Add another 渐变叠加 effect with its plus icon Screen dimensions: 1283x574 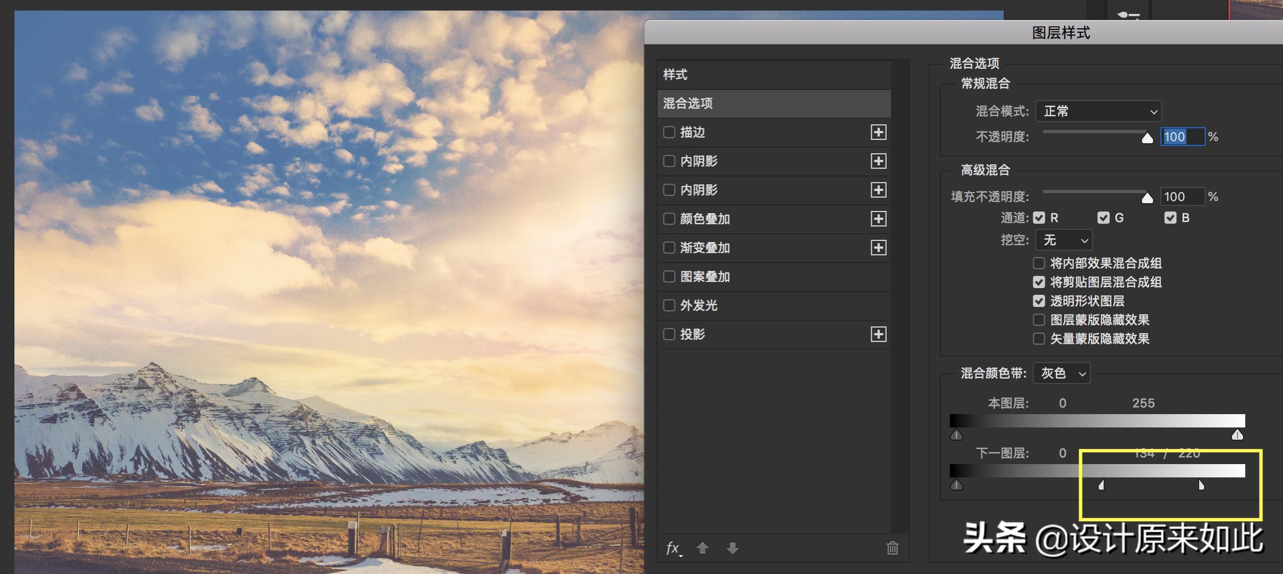click(878, 248)
